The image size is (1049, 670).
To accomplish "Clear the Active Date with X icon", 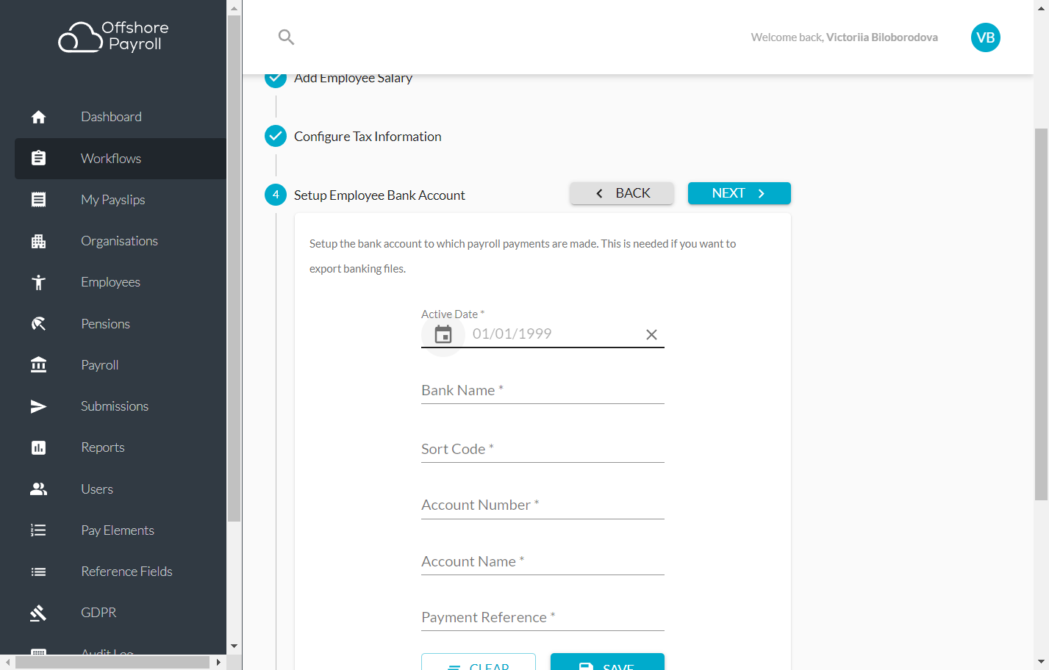I will tap(651, 334).
